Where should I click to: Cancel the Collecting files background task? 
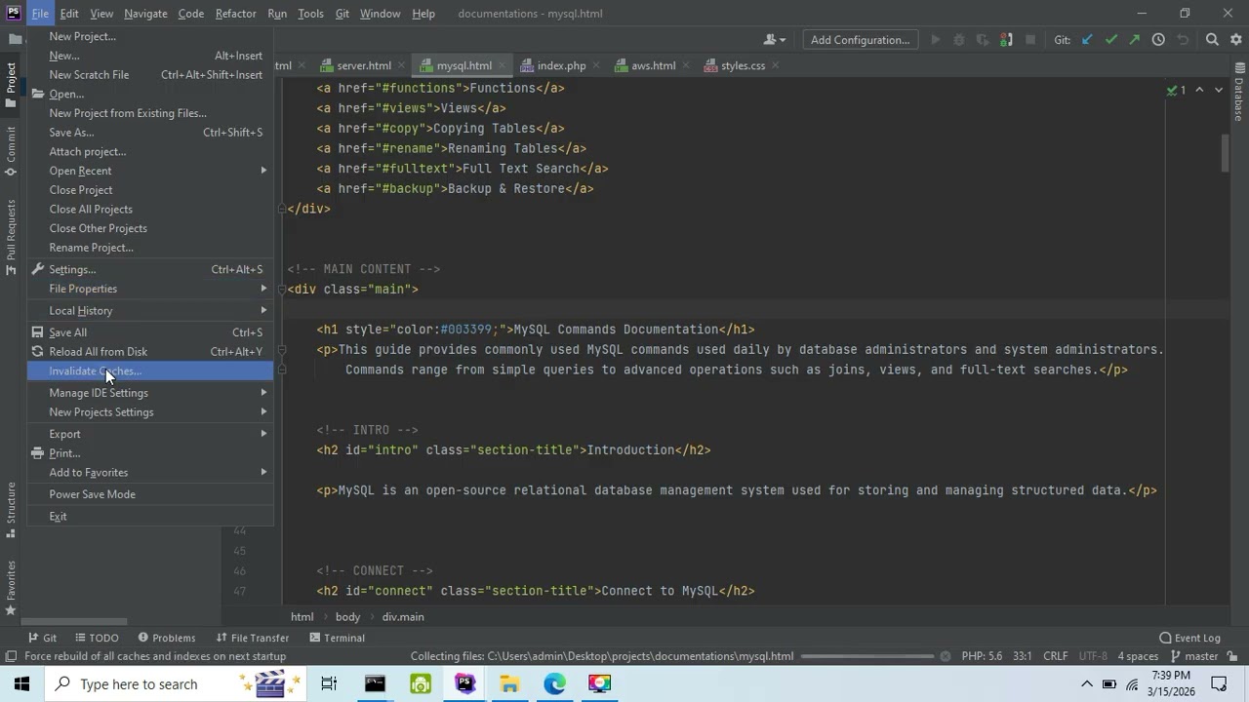(945, 656)
